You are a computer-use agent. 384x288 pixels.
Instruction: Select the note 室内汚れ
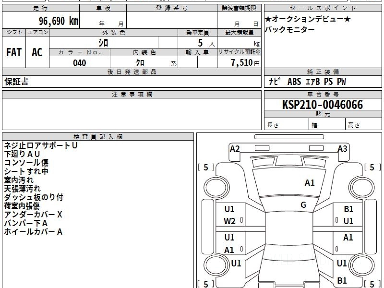coord(19,180)
